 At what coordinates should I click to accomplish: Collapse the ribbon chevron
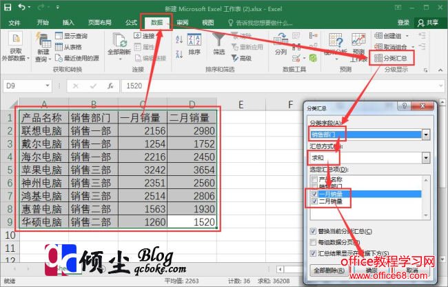click(440, 70)
